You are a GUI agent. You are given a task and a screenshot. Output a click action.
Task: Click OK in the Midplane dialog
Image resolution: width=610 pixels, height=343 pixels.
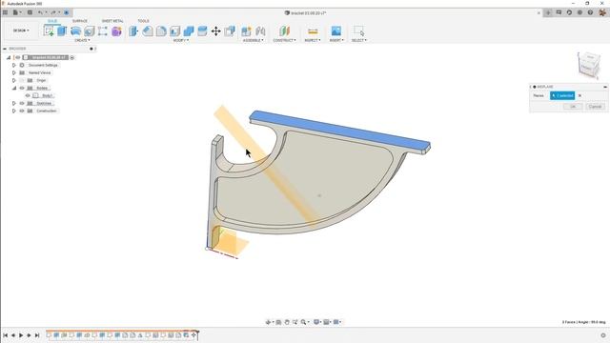[573, 107]
